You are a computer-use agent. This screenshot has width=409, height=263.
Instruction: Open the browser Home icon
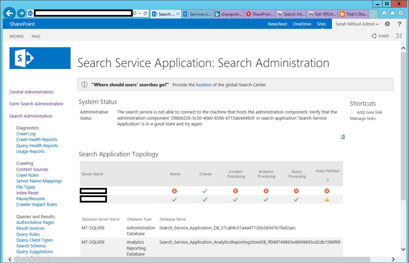384,14
